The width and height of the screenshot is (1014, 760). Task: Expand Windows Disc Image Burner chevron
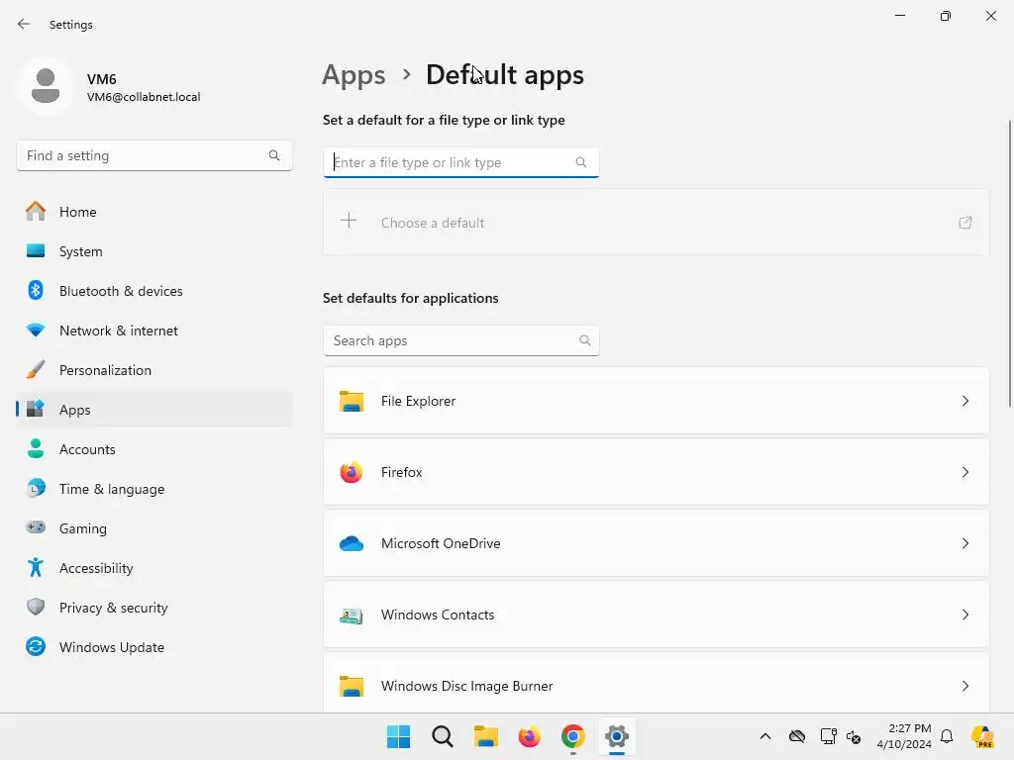pyautogui.click(x=964, y=686)
